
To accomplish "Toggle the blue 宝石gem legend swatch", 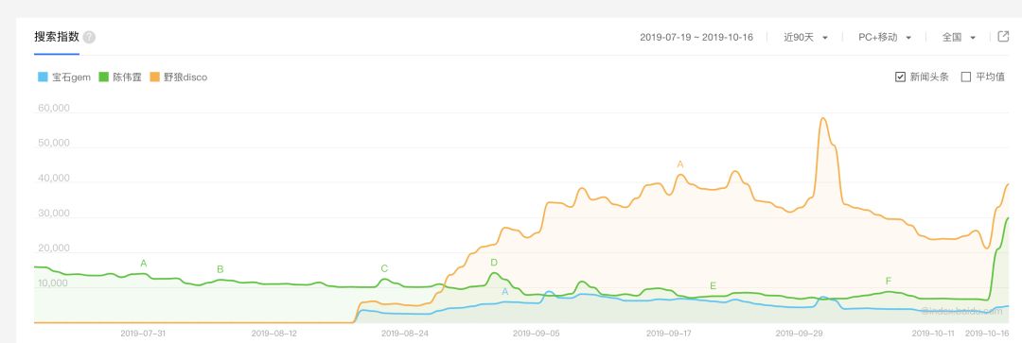I will [x=43, y=77].
